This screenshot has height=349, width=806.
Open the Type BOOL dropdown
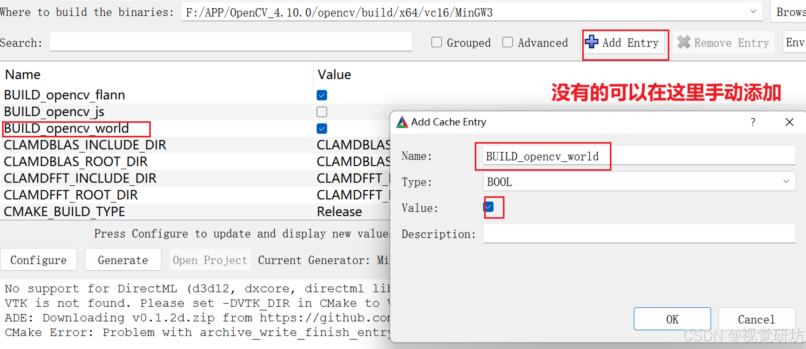click(786, 181)
